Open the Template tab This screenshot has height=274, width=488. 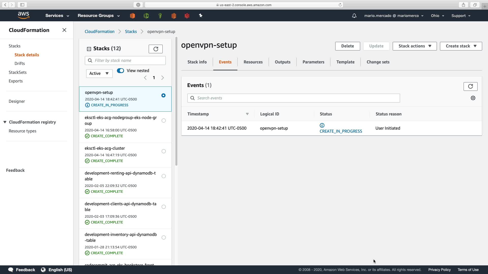345,62
